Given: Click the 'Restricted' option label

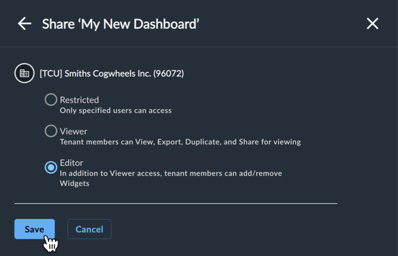Looking at the screenshot, I should [x=79, y=100].
